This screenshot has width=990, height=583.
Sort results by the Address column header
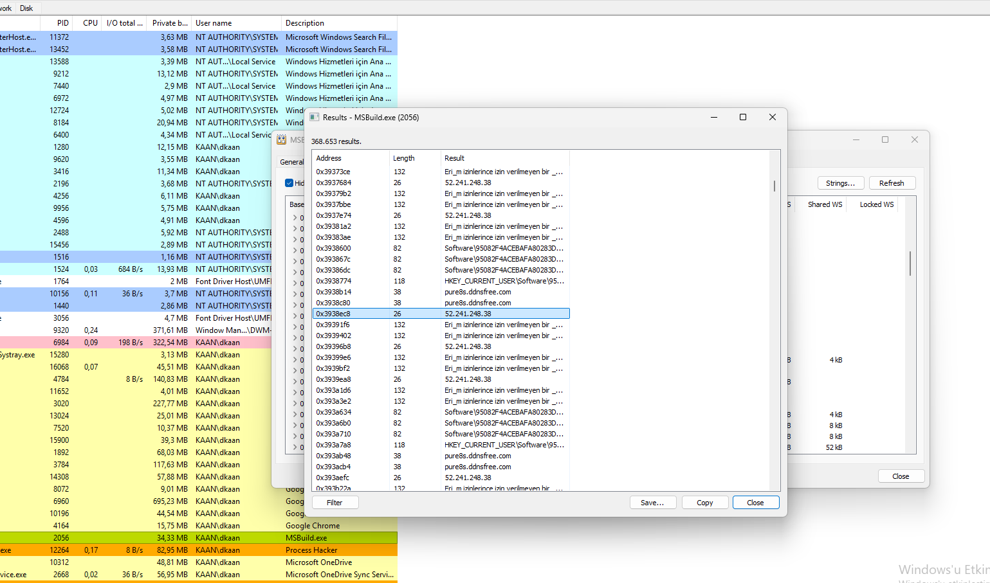351,158
